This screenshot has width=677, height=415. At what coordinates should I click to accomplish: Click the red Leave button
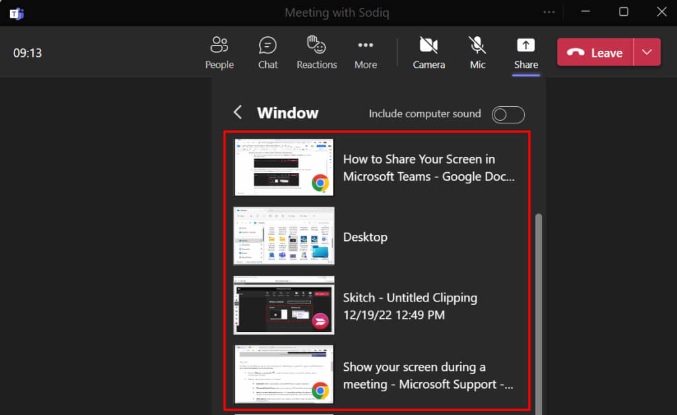point(595,52)
